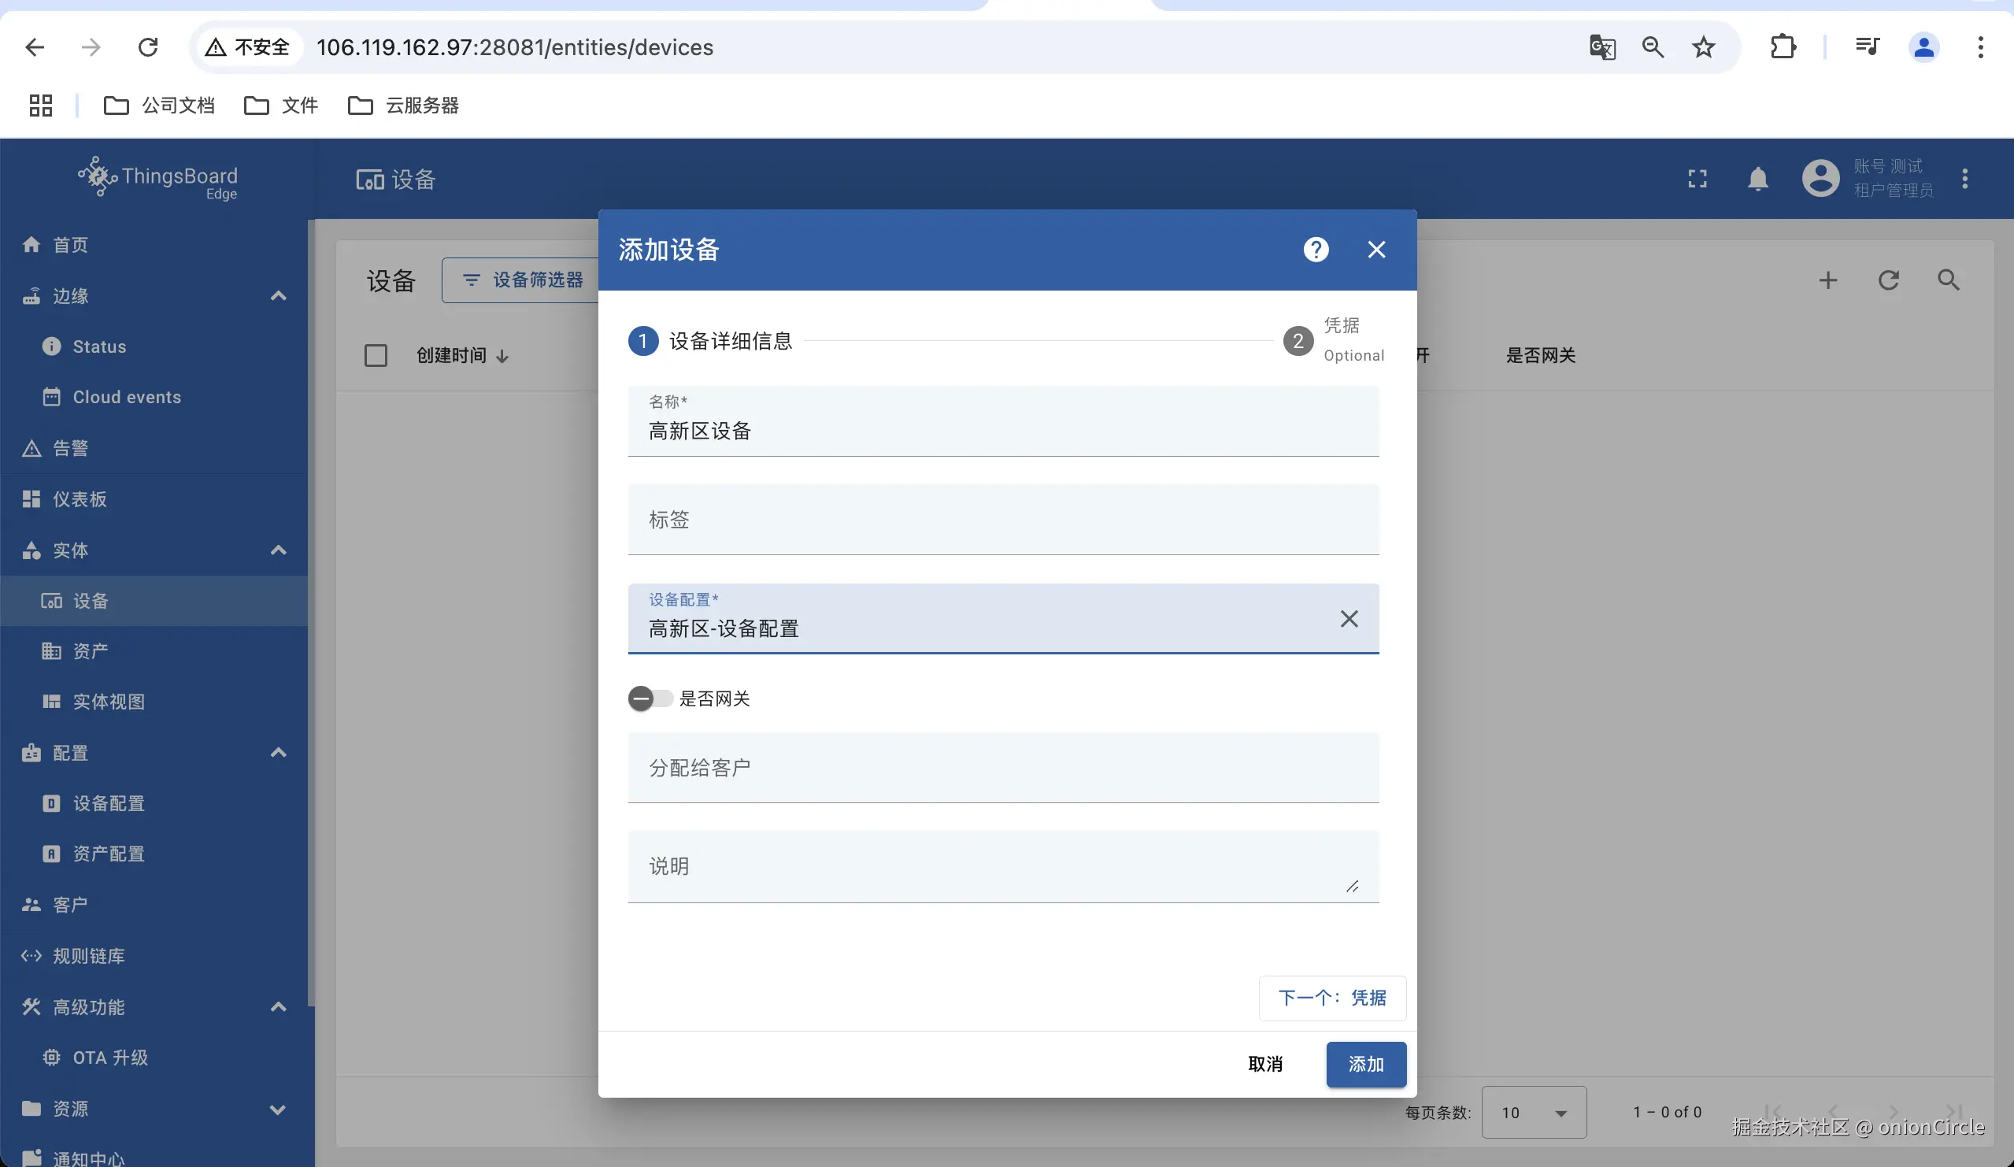Reload page with browser refresh icon

(148, 47)
